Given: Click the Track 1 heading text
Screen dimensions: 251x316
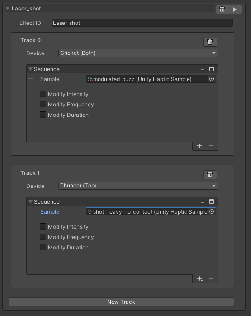Looking at the screenshot, I should coord(30,172).
